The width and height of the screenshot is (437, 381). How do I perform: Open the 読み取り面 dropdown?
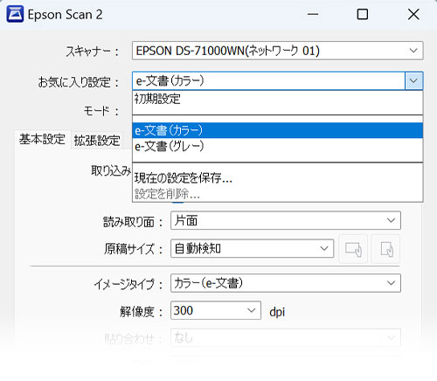point(286,220)
